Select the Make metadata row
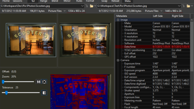The height and width of the screenshot is (109, 194). point(153,23)
